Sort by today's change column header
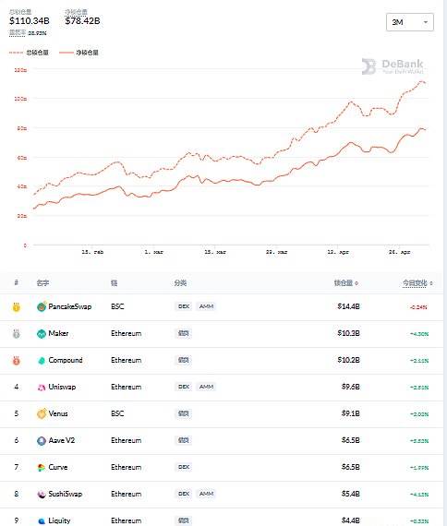The height and width of the screenshot is (526, 447). (417, 283)
